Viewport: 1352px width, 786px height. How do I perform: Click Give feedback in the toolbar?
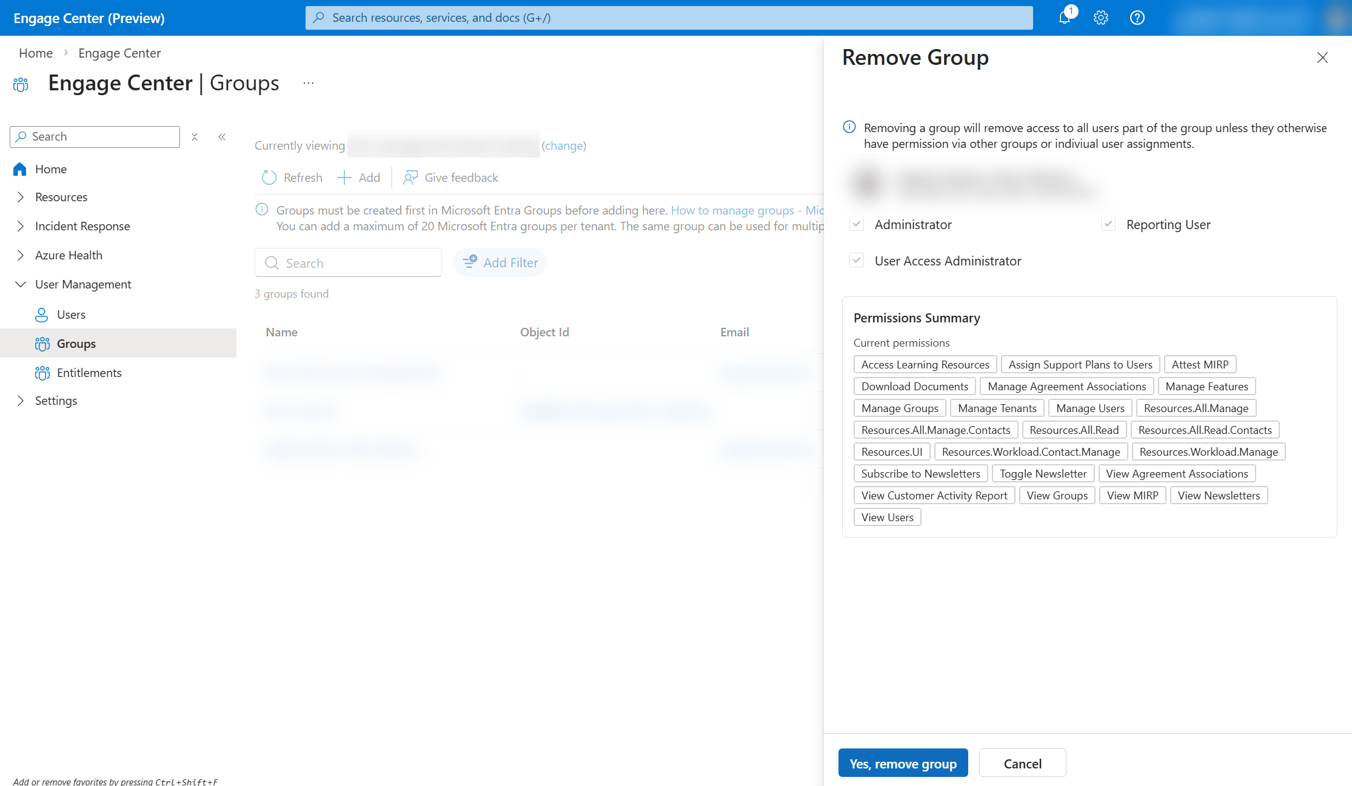coord(450,178)
